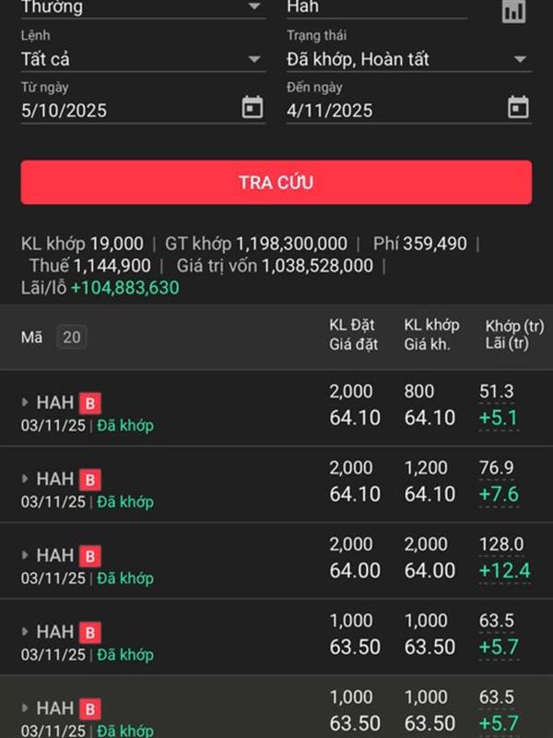The height and width of the screenshot is (738, 553).
Task: Click the Khớp (tr) Lãi (tr) column header
Action: click(514, 337)
